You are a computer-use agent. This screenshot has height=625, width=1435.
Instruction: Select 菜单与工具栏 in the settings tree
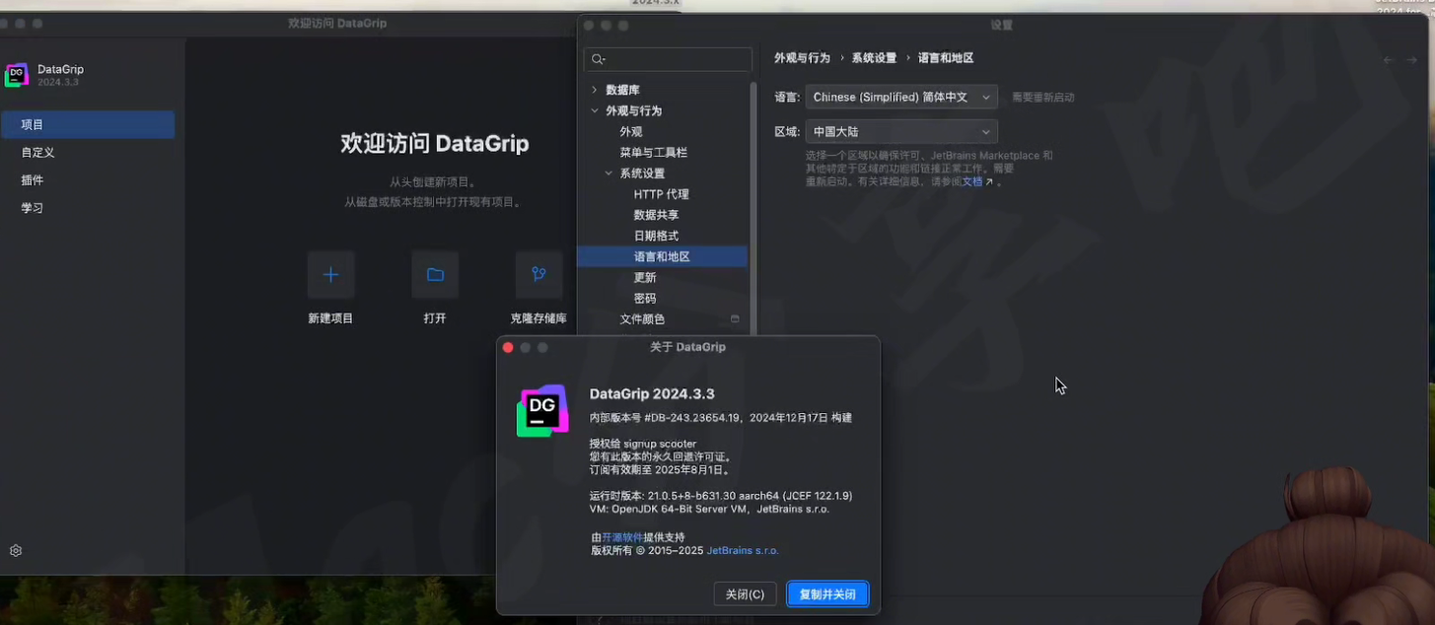tap(654, 152)
